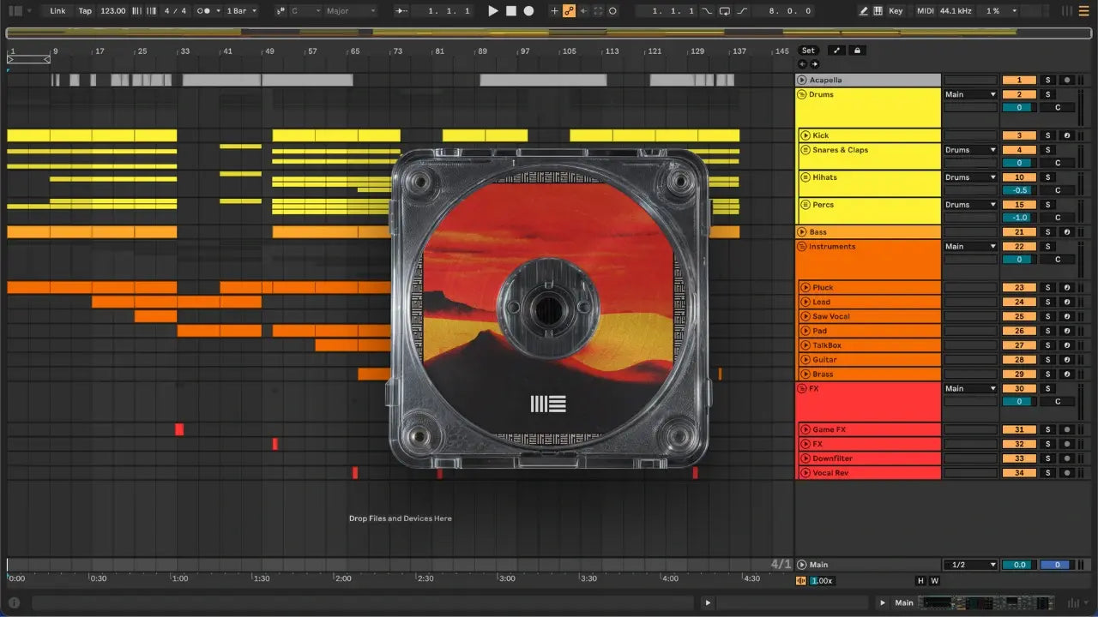
Task: Click the Hihats track volume value -0.5
Action: pos(1018,190)
